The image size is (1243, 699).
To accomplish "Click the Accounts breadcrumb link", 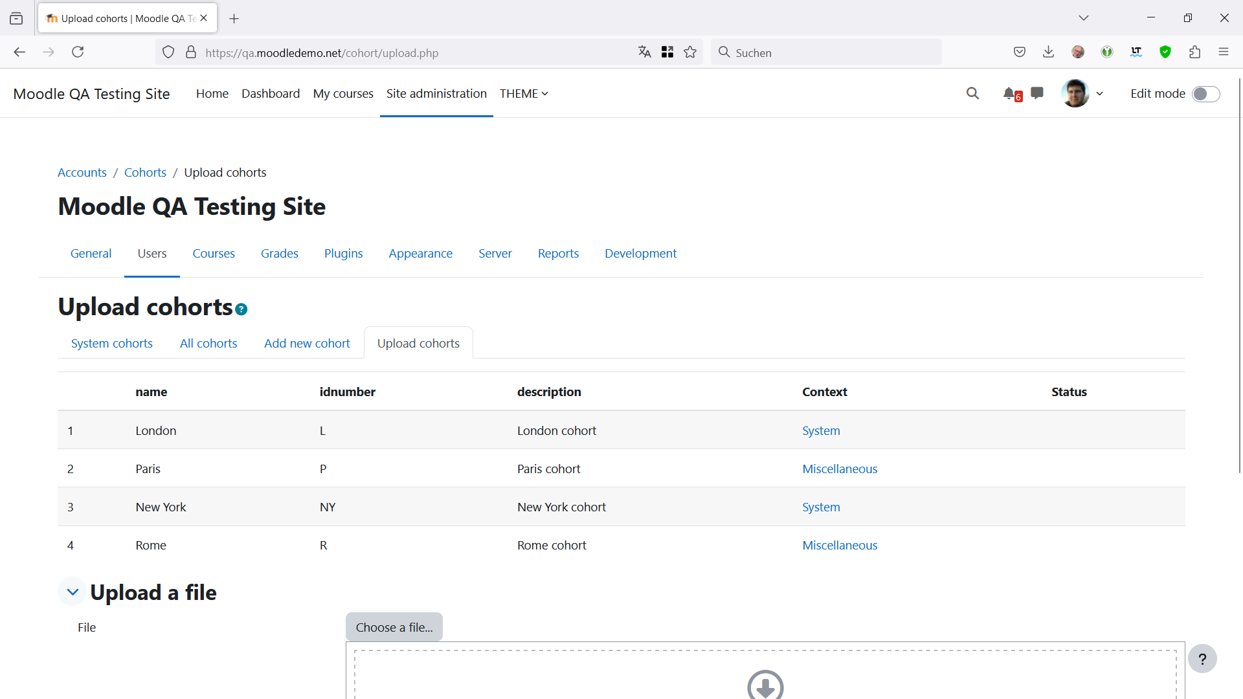I will [x=82, y=173].
